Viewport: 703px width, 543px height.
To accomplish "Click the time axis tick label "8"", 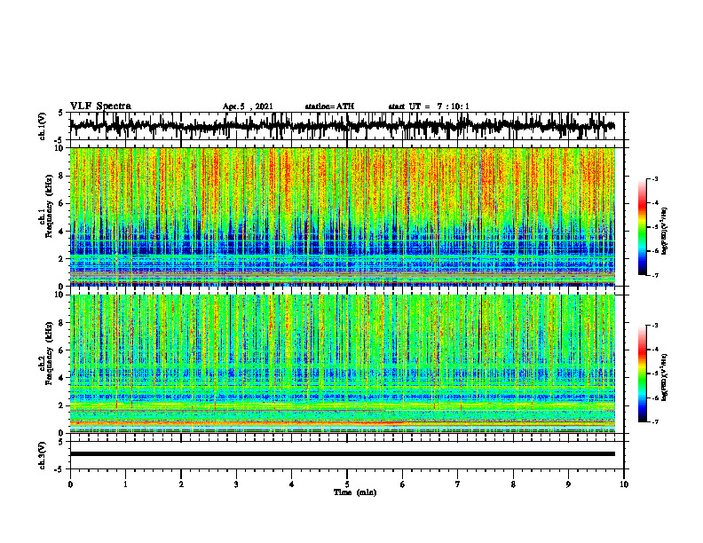I will pyautogui.click(x=513, y=484).
